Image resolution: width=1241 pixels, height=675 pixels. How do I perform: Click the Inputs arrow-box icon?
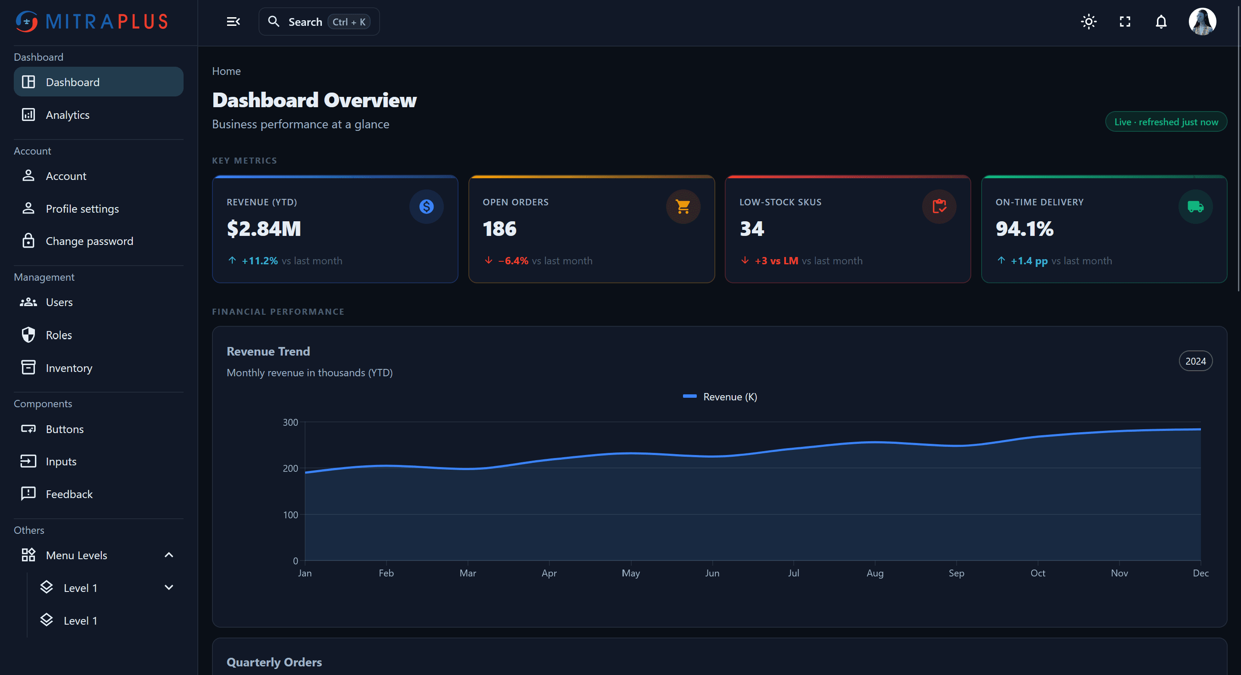click(x=28, y=461)
